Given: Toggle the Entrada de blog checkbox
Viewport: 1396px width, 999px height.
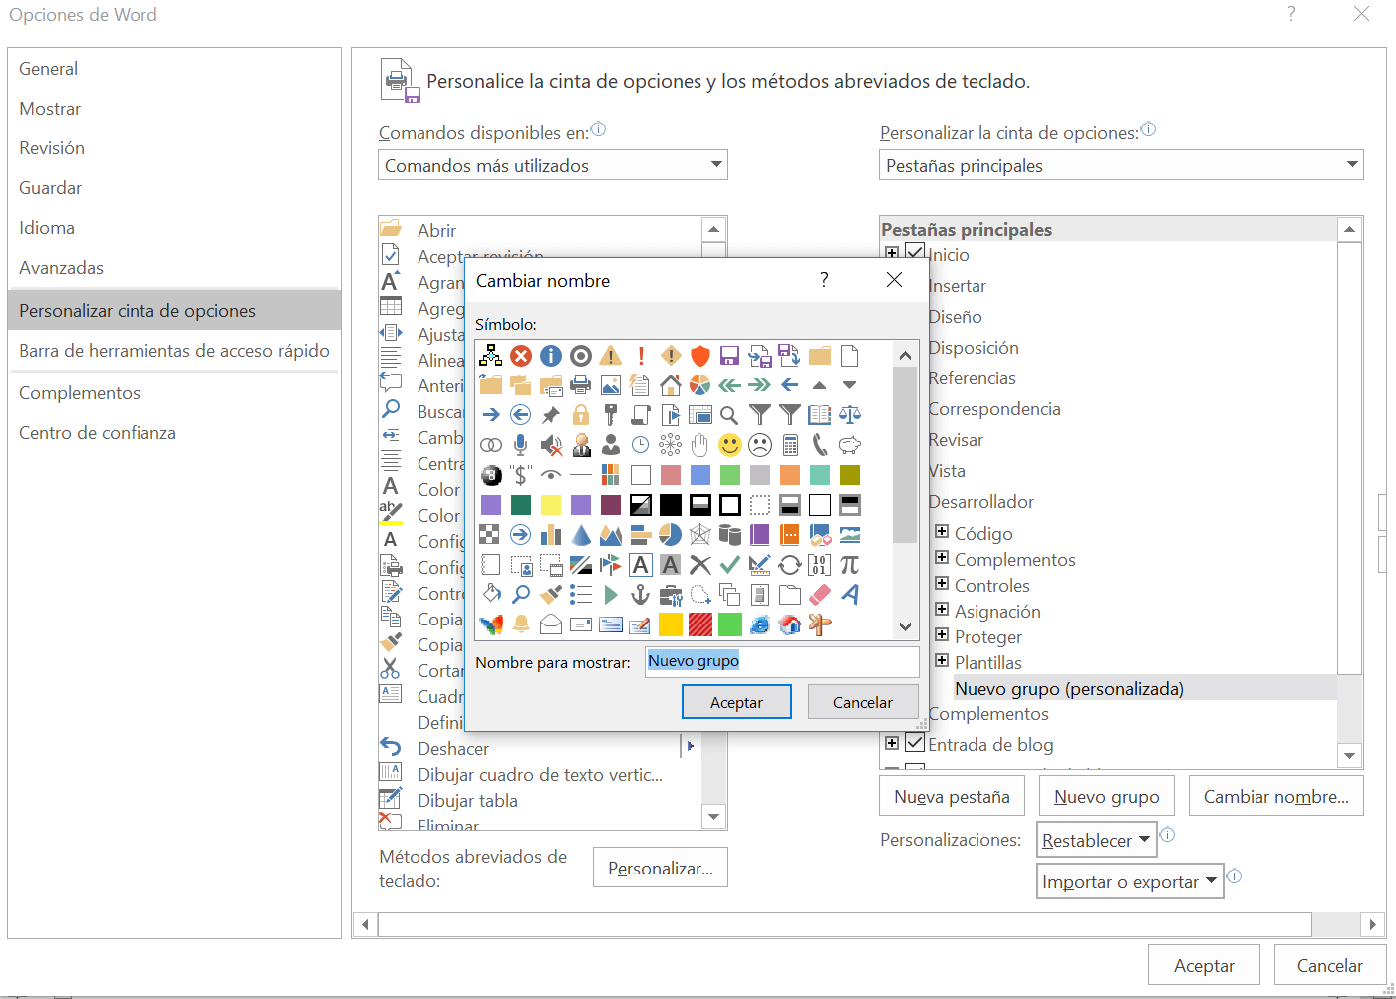Looking at the screenshot, I should 915,742.
